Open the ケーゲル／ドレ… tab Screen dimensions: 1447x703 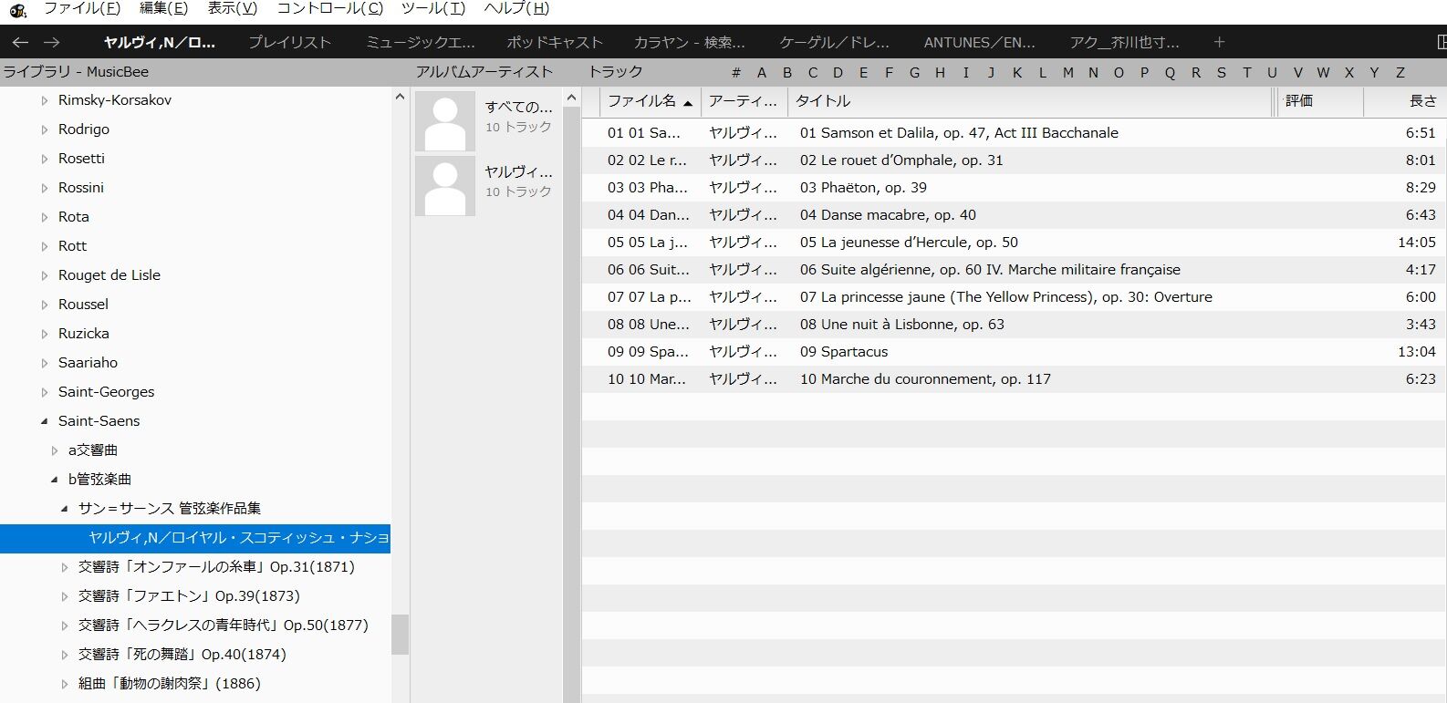(x=834, y=42)
